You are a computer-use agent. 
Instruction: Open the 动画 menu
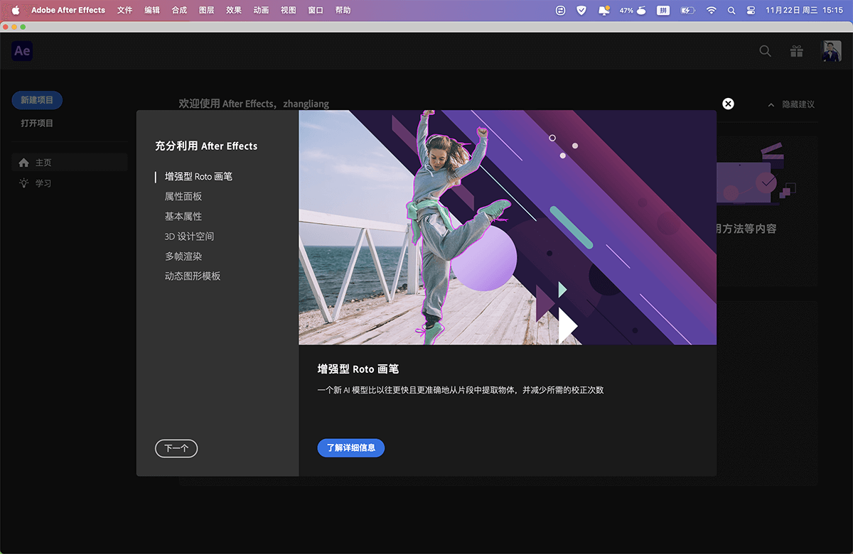261,11
